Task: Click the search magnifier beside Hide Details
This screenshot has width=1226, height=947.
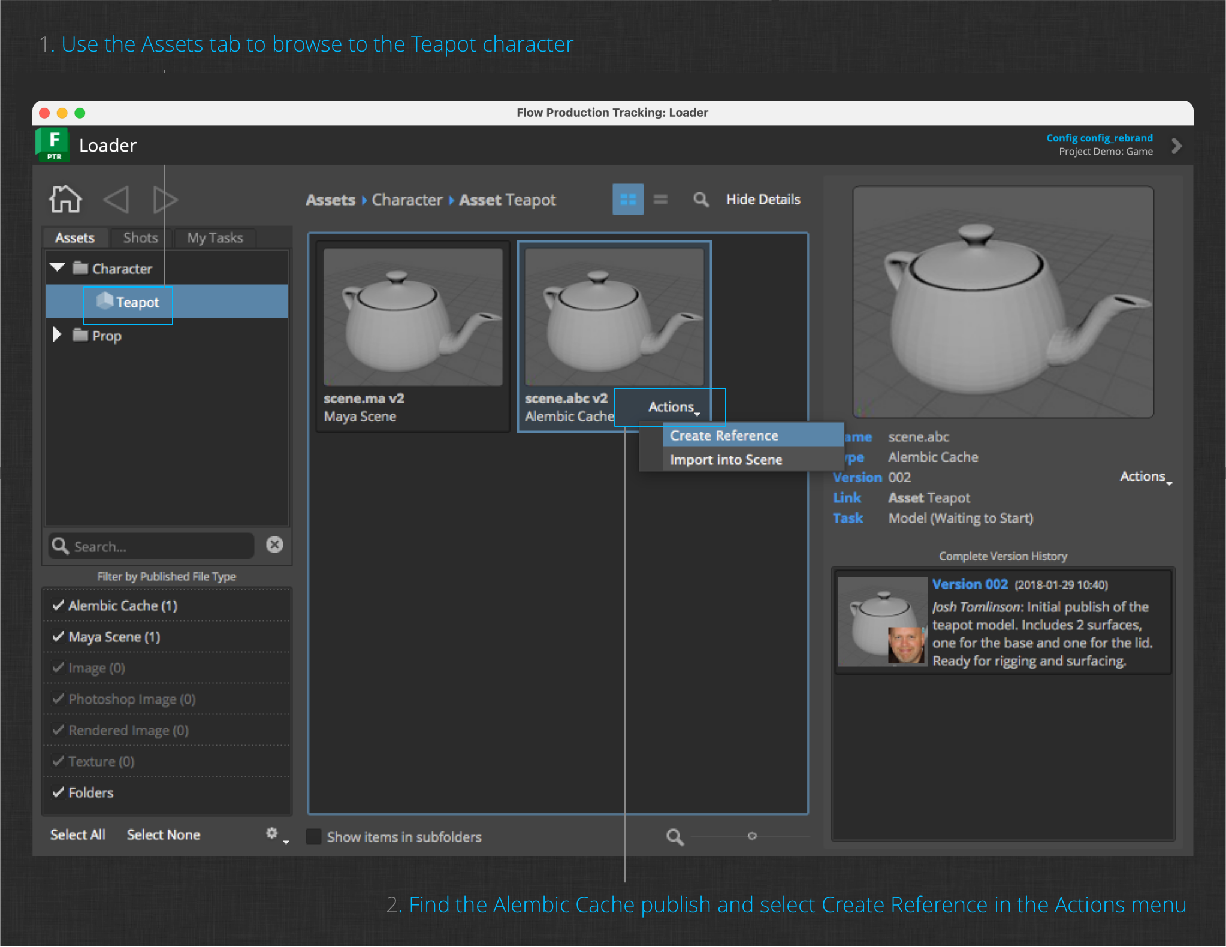Action: pyautogui.click(x=700, y=199)
